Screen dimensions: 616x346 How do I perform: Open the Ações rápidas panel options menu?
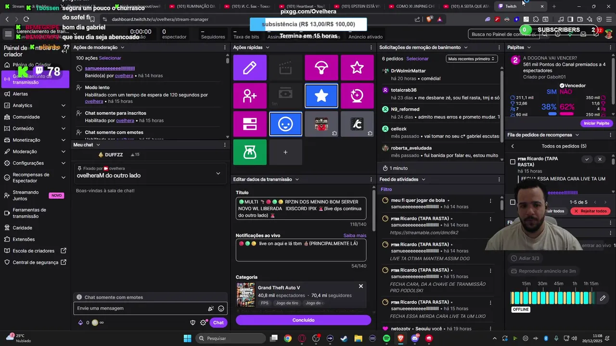coord(371,48)
